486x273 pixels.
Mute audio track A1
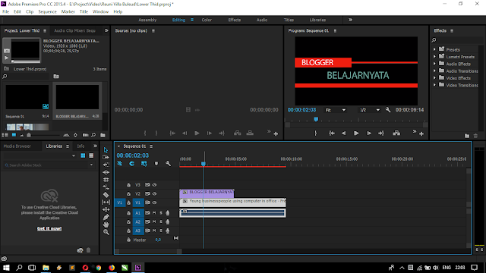click(x=154, y=213)
